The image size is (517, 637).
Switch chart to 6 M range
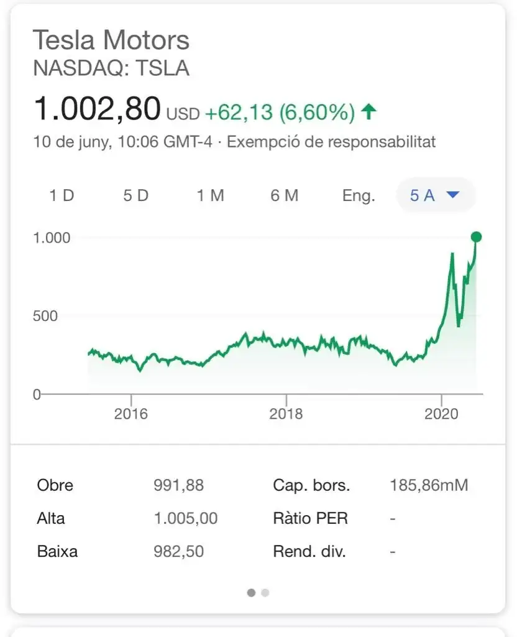tap(285, 195)
